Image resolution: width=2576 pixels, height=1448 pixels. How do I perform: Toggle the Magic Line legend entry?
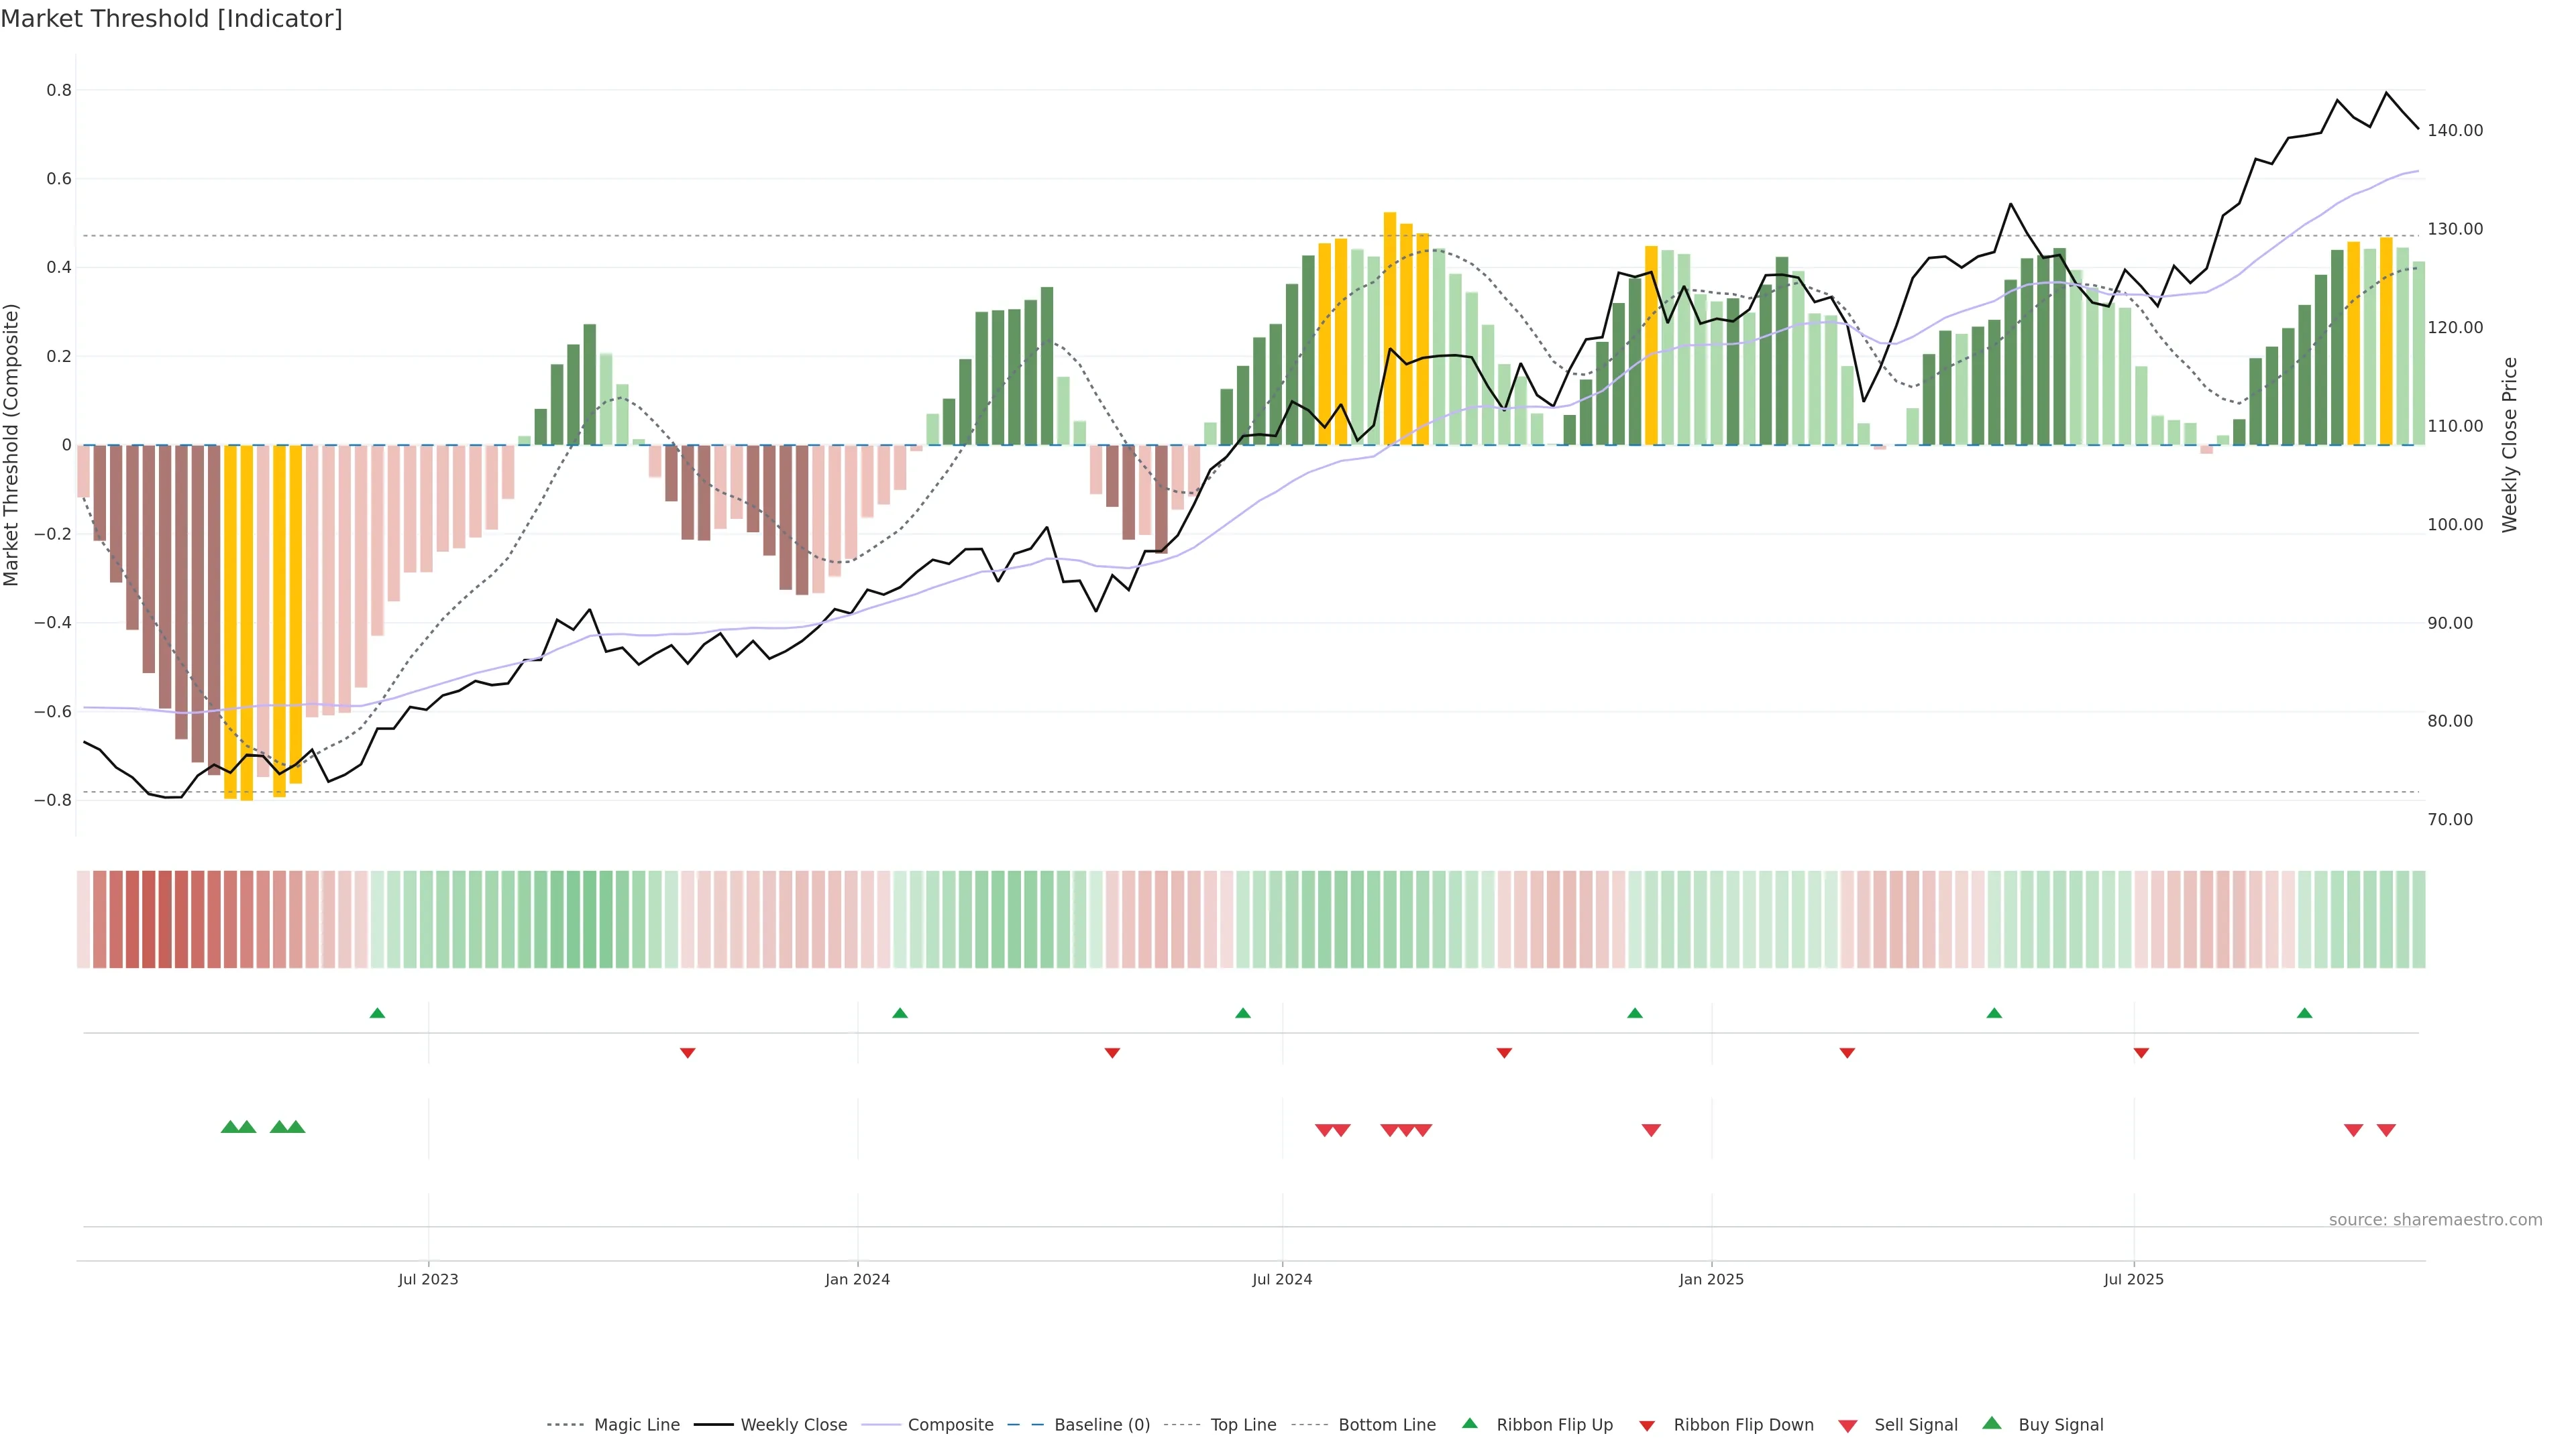tap(636, 1425)
